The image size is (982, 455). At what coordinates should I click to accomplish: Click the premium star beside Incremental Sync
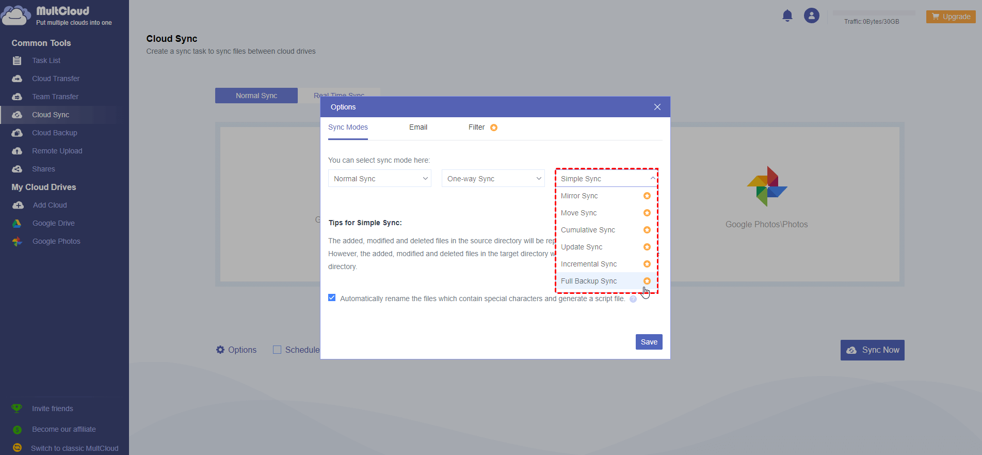tap(647, 264)
